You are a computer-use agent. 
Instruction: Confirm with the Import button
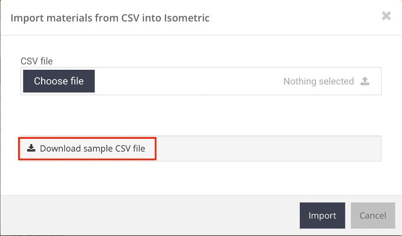point(322,215)
